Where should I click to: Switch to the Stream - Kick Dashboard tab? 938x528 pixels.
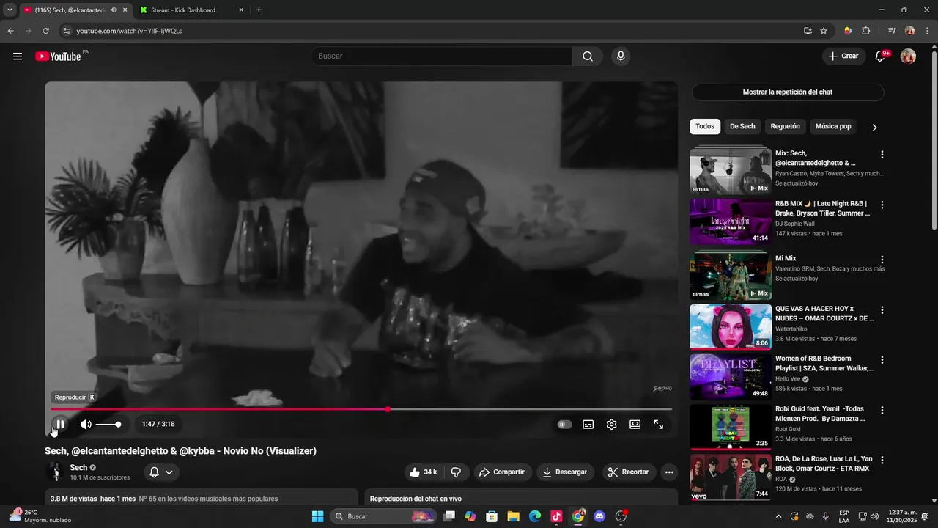pos(192,10)
